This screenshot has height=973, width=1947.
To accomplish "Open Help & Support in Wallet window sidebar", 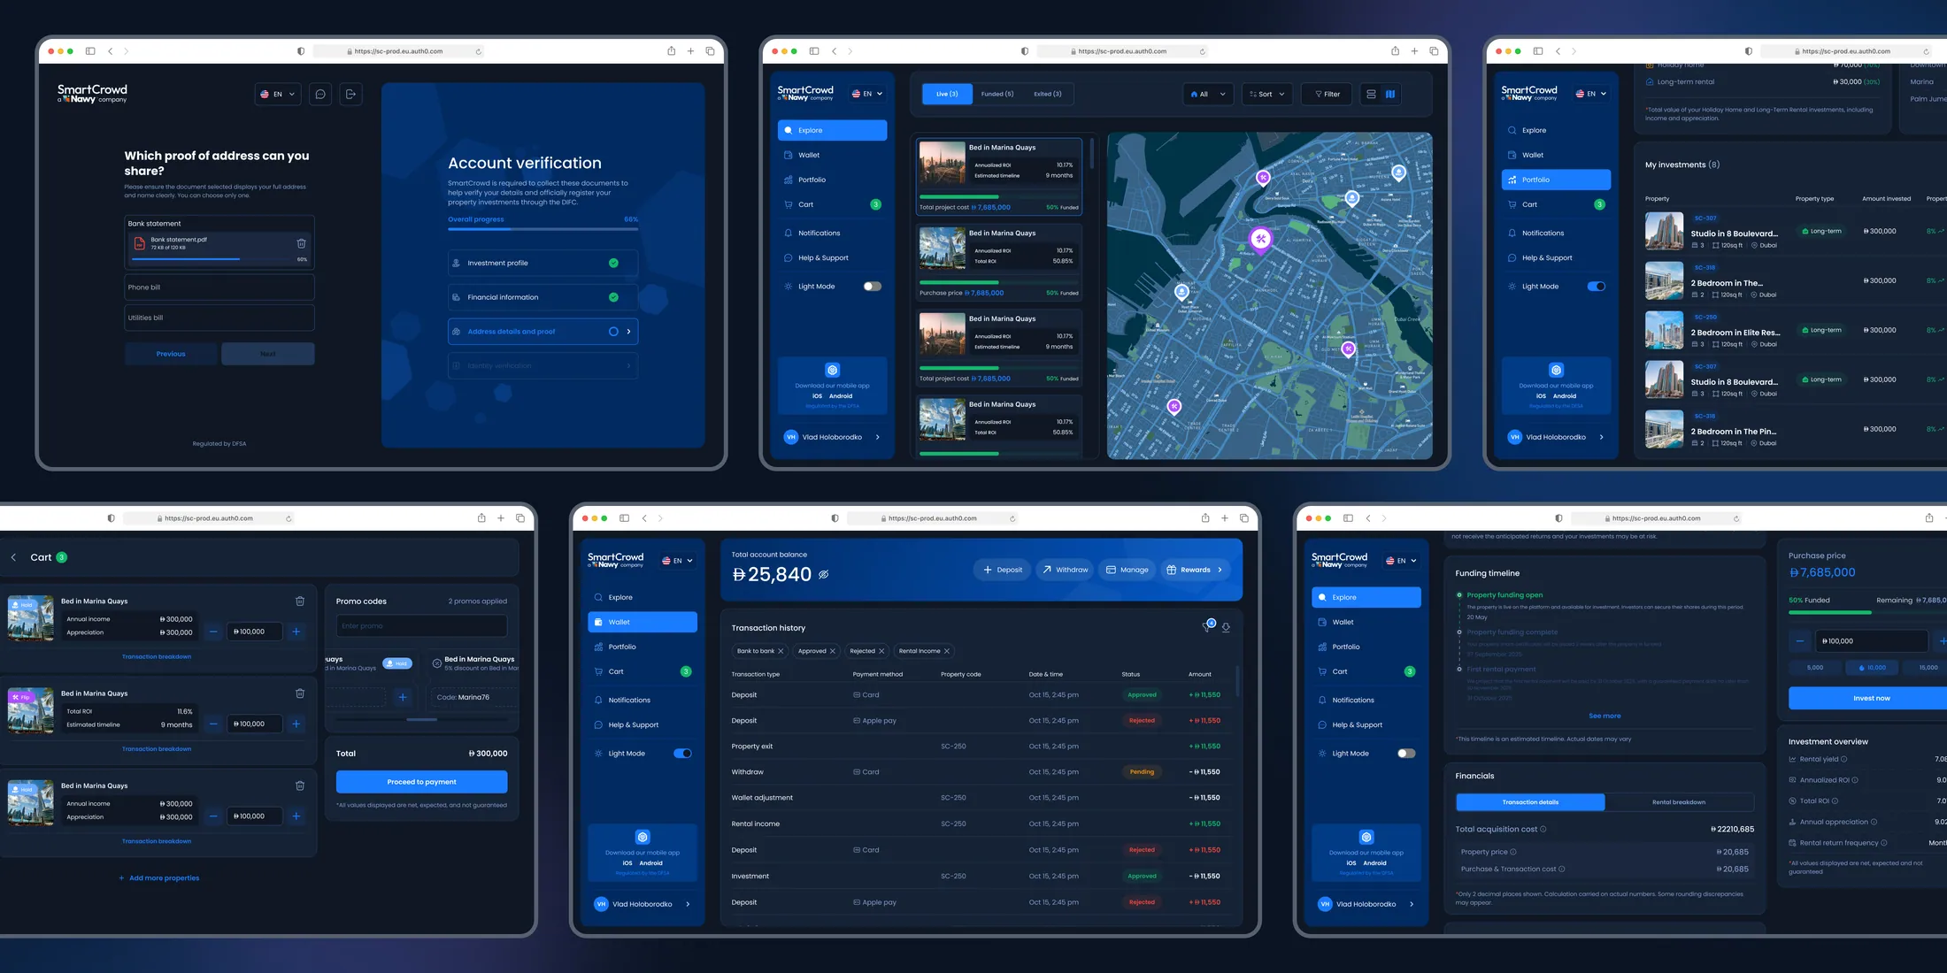I will [x=643, y=724].
